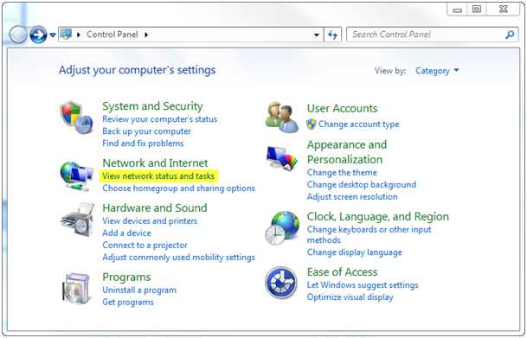Image resolution: width=527 pixels, height=338 pixels.
Task: Select Uninstall a program
Action: click(x=139, y=290)
